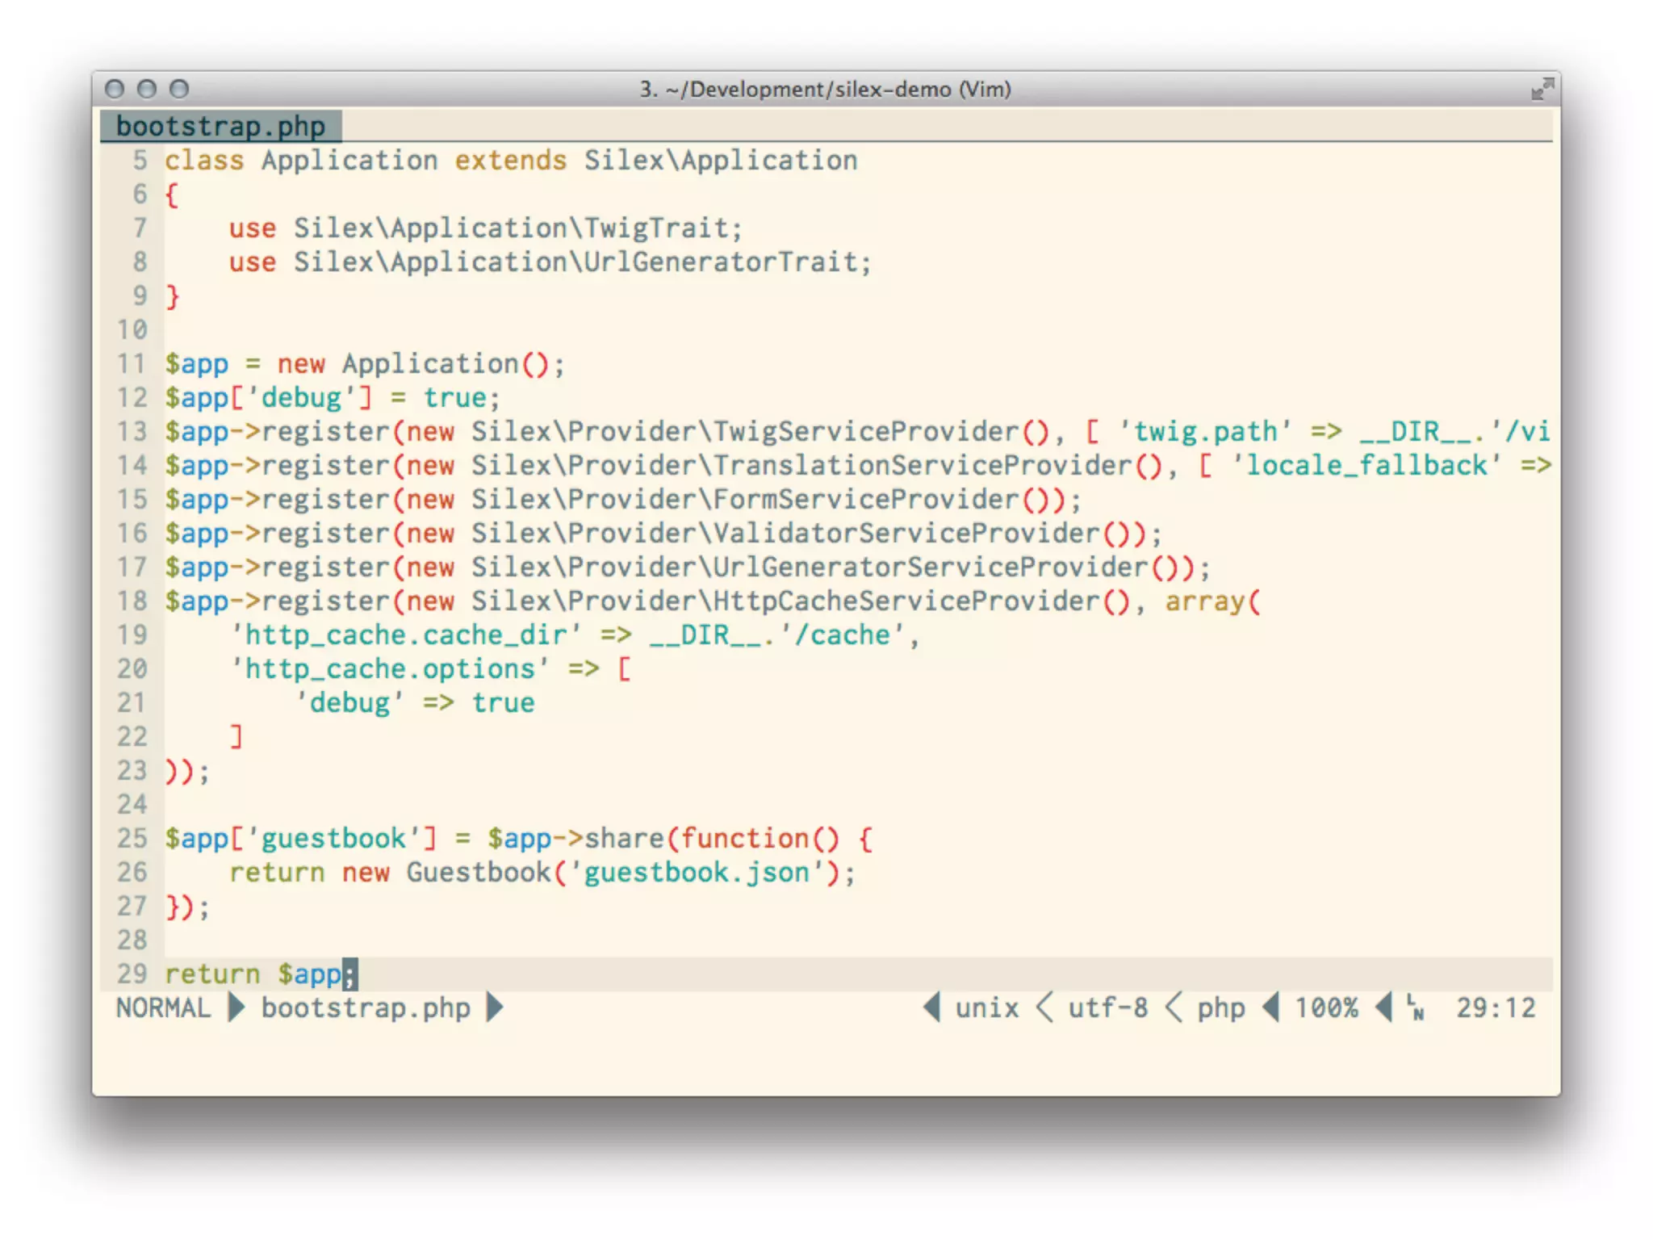Click line number 18 in the gutter

click(x=132, y=601)
